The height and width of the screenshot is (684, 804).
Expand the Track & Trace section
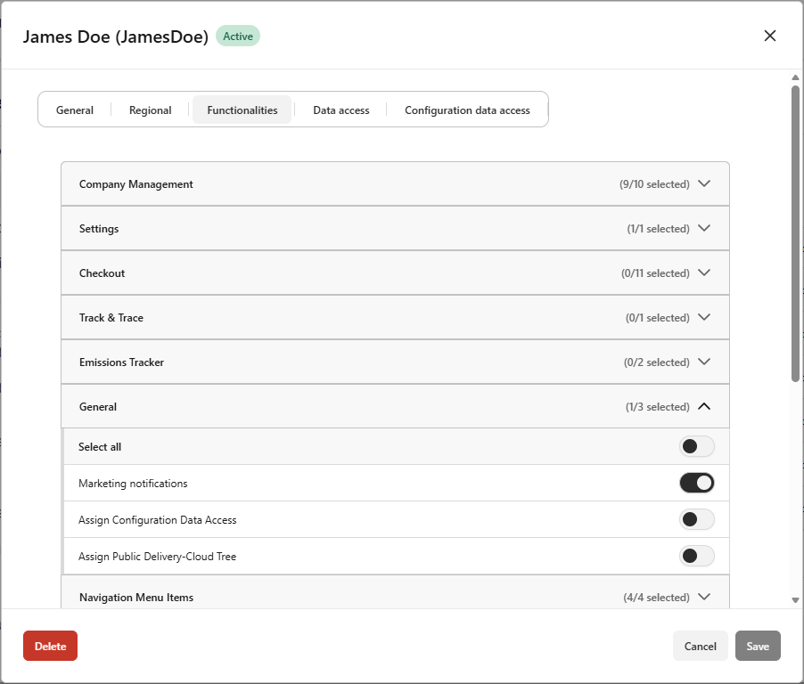(x=703, y=317)
